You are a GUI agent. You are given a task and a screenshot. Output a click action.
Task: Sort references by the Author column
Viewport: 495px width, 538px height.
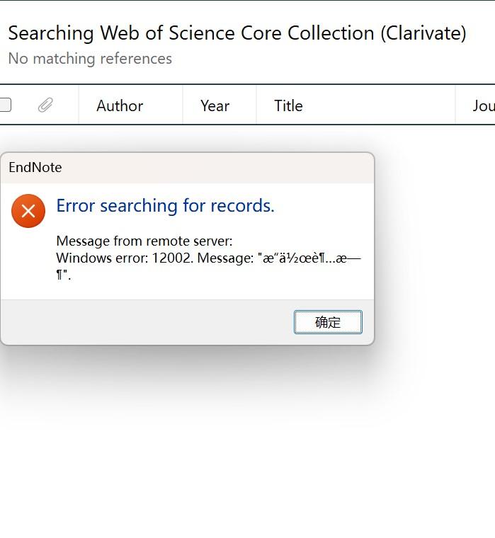pos(120,105)
